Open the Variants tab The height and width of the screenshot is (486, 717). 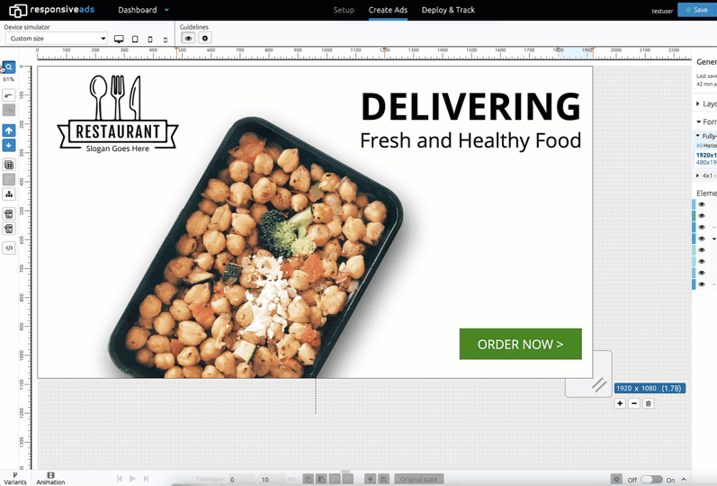15,479
